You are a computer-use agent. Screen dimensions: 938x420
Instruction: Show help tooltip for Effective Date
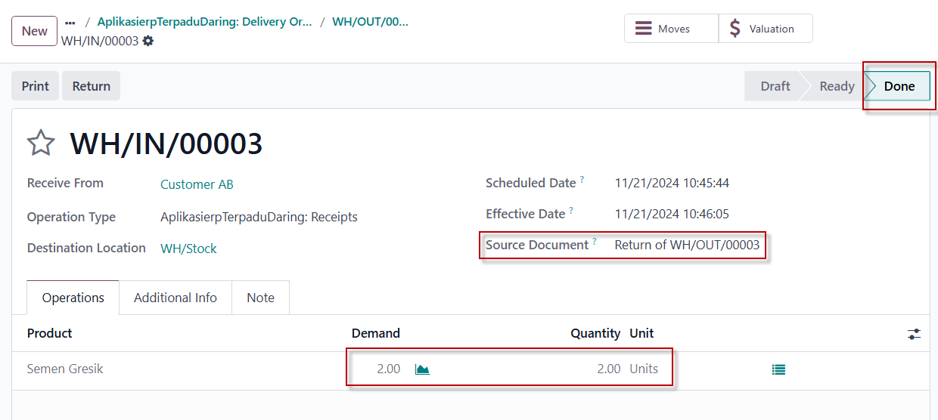571,211
